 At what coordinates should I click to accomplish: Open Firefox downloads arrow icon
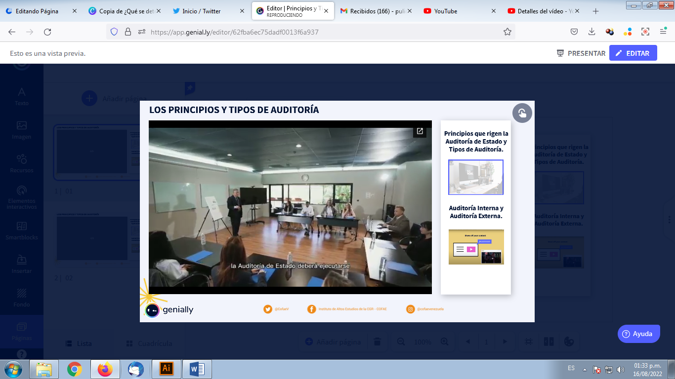tap(591, 32)
